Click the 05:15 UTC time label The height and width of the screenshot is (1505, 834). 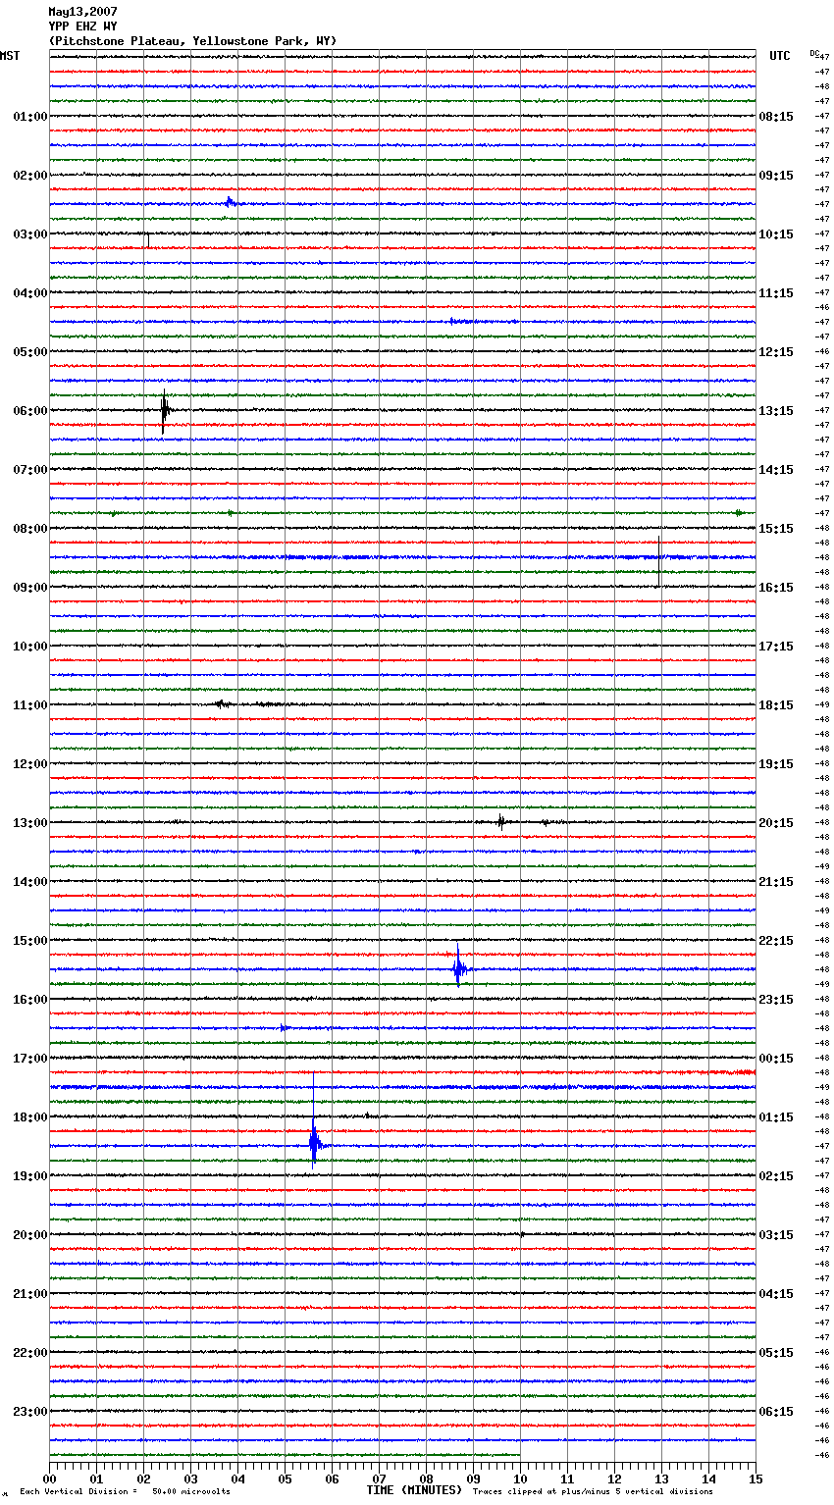click(776, 1353)
